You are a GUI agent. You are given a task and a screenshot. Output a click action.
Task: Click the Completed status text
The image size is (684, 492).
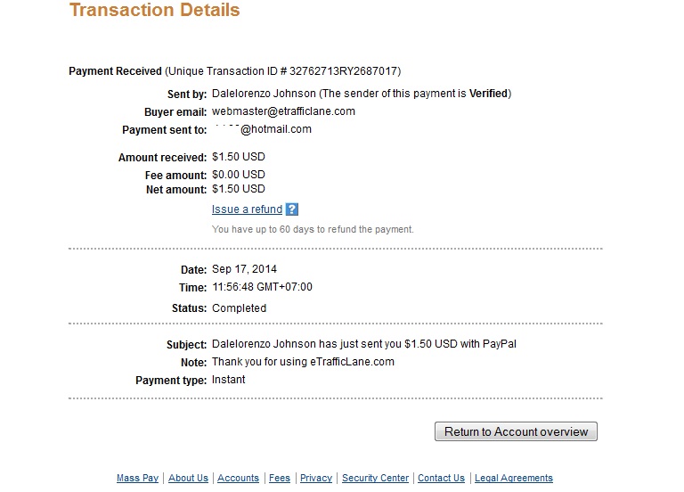click(x=239, y=308)
